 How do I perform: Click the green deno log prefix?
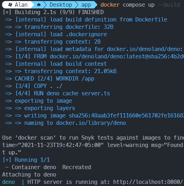tap(8, 182)
